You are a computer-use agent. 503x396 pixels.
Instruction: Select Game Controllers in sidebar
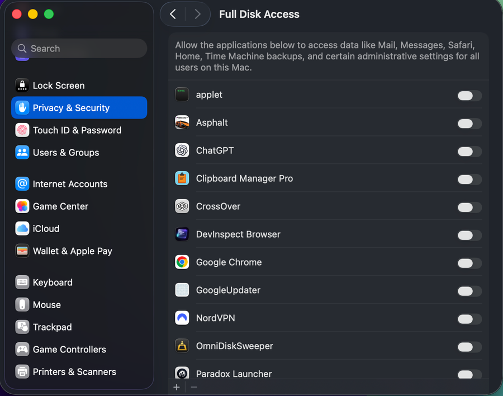click(79, 350)
